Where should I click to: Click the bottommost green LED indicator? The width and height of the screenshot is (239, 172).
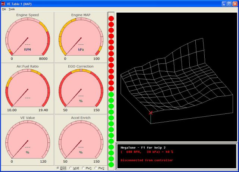(111, 165)
